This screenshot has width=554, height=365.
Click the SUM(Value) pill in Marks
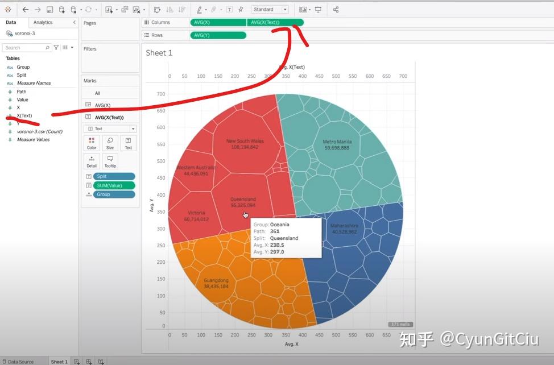pyautogui.click(x=114, y=185)
